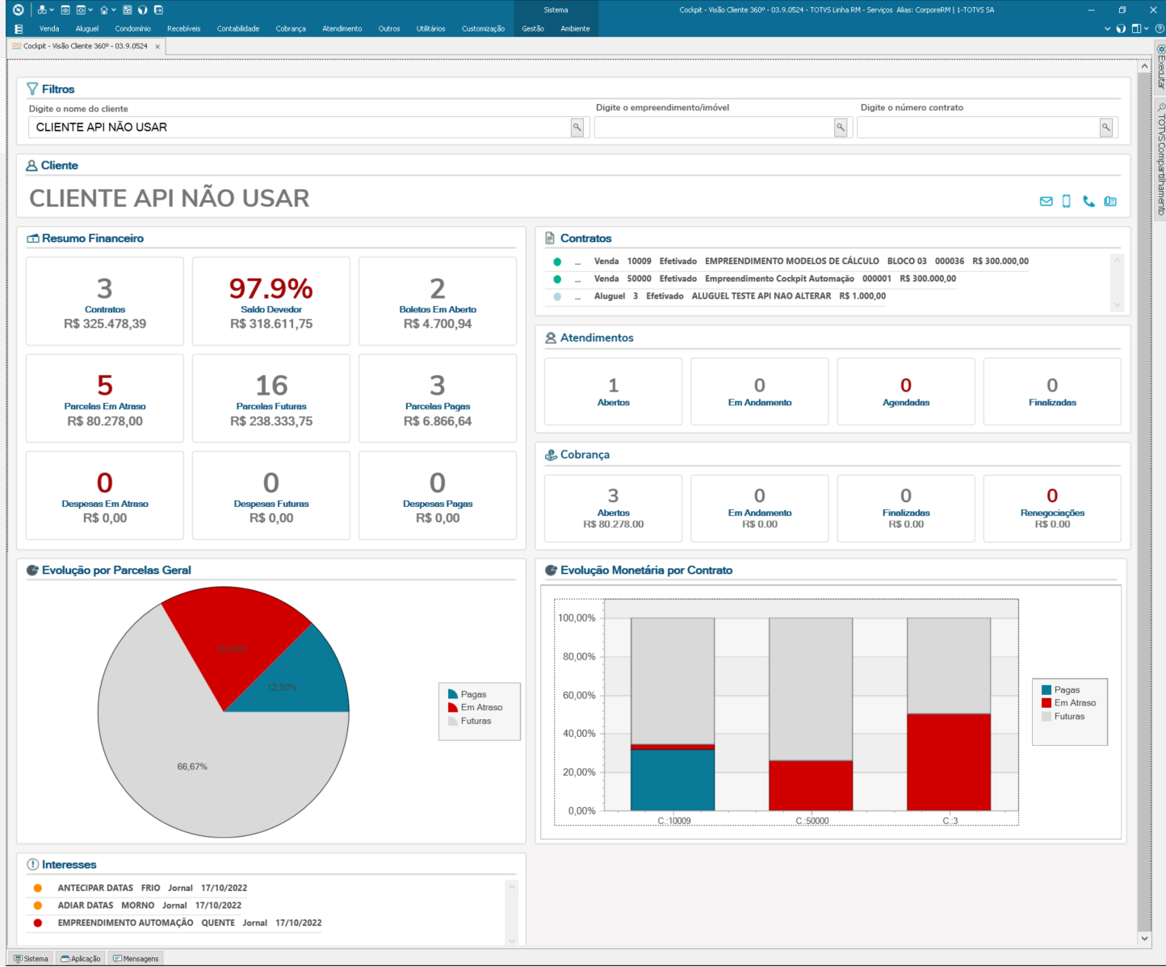Open the Aplicação tab in bottom bar

81,958
